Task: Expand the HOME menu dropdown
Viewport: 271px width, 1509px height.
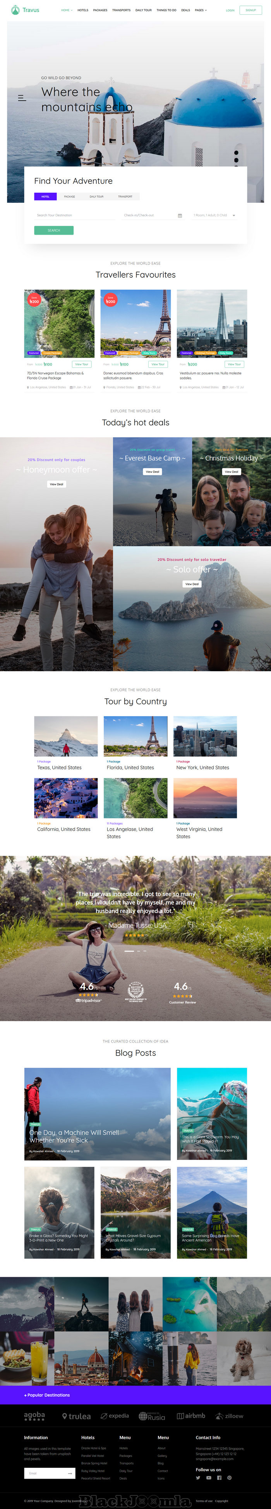Action: tap(67, 10)
